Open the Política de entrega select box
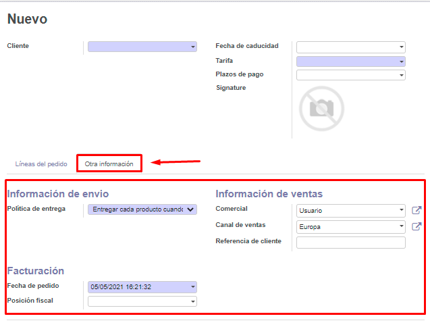 coord(142,209)
